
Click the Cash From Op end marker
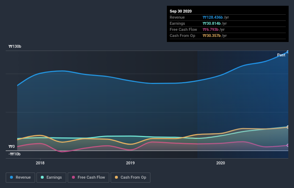[x=288, y=127]
